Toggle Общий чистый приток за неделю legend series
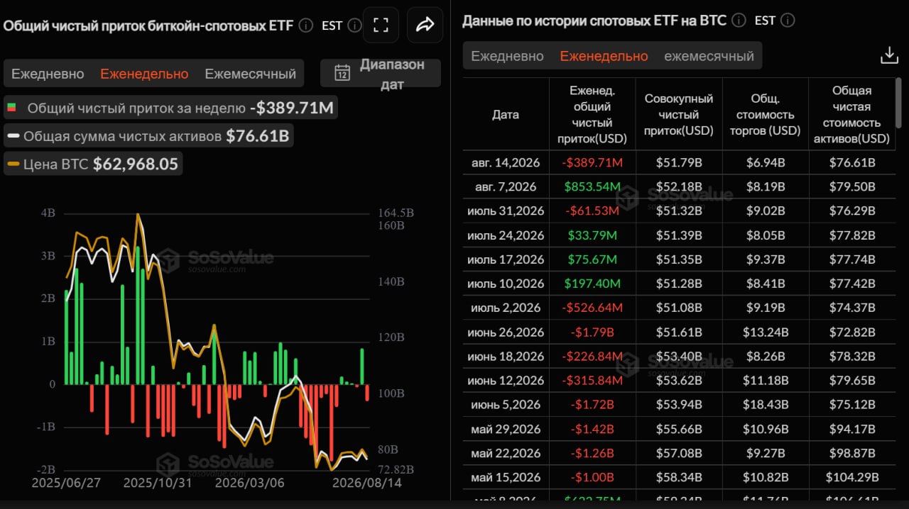Viewport: 909px width, 509px height. click(170, 108)
